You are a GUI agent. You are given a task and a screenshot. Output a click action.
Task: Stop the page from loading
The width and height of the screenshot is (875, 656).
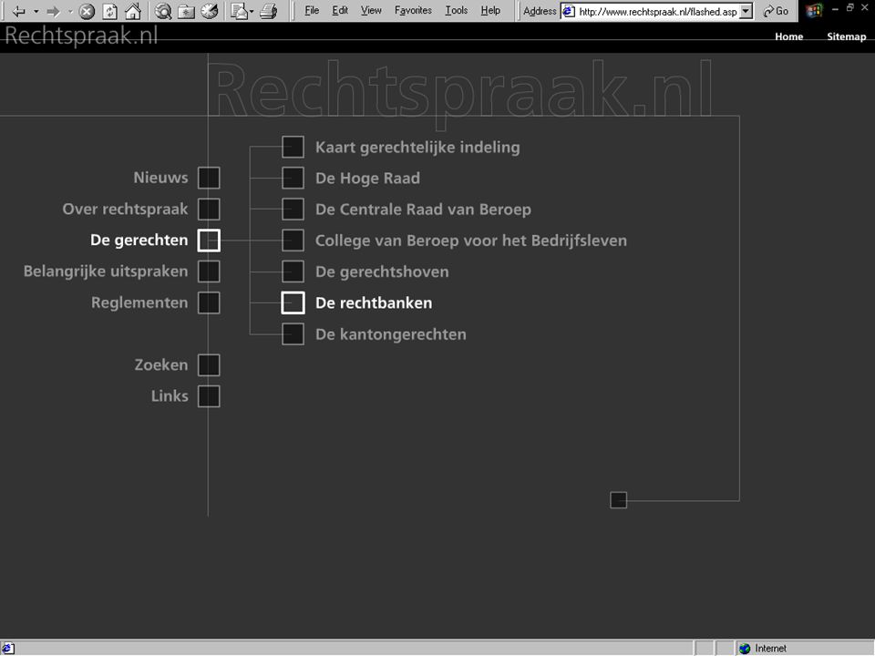[x=87, y=11]
